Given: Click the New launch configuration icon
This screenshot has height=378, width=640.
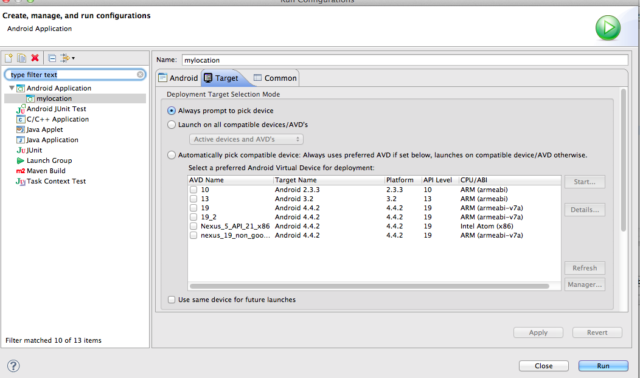Looking at the screenshot, I should point(9,58).
